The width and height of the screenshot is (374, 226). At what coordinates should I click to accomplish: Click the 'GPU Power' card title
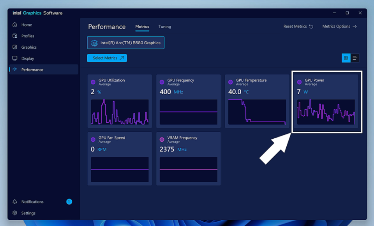click(x=314, y=80)
